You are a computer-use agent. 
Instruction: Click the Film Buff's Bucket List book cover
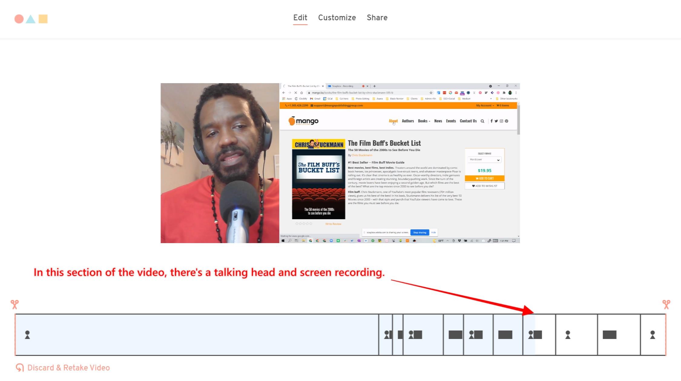318,179
